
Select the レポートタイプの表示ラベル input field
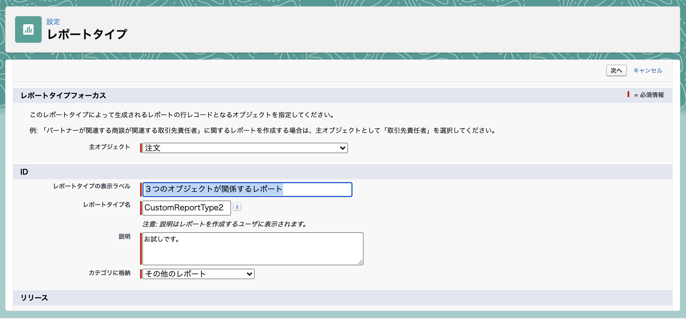(247, 189)
